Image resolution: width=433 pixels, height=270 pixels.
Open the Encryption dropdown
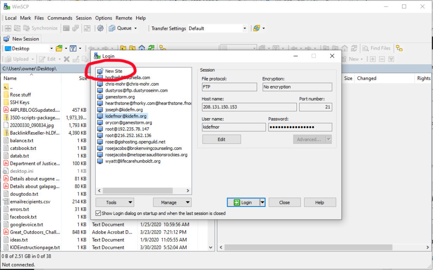point(297,87)
